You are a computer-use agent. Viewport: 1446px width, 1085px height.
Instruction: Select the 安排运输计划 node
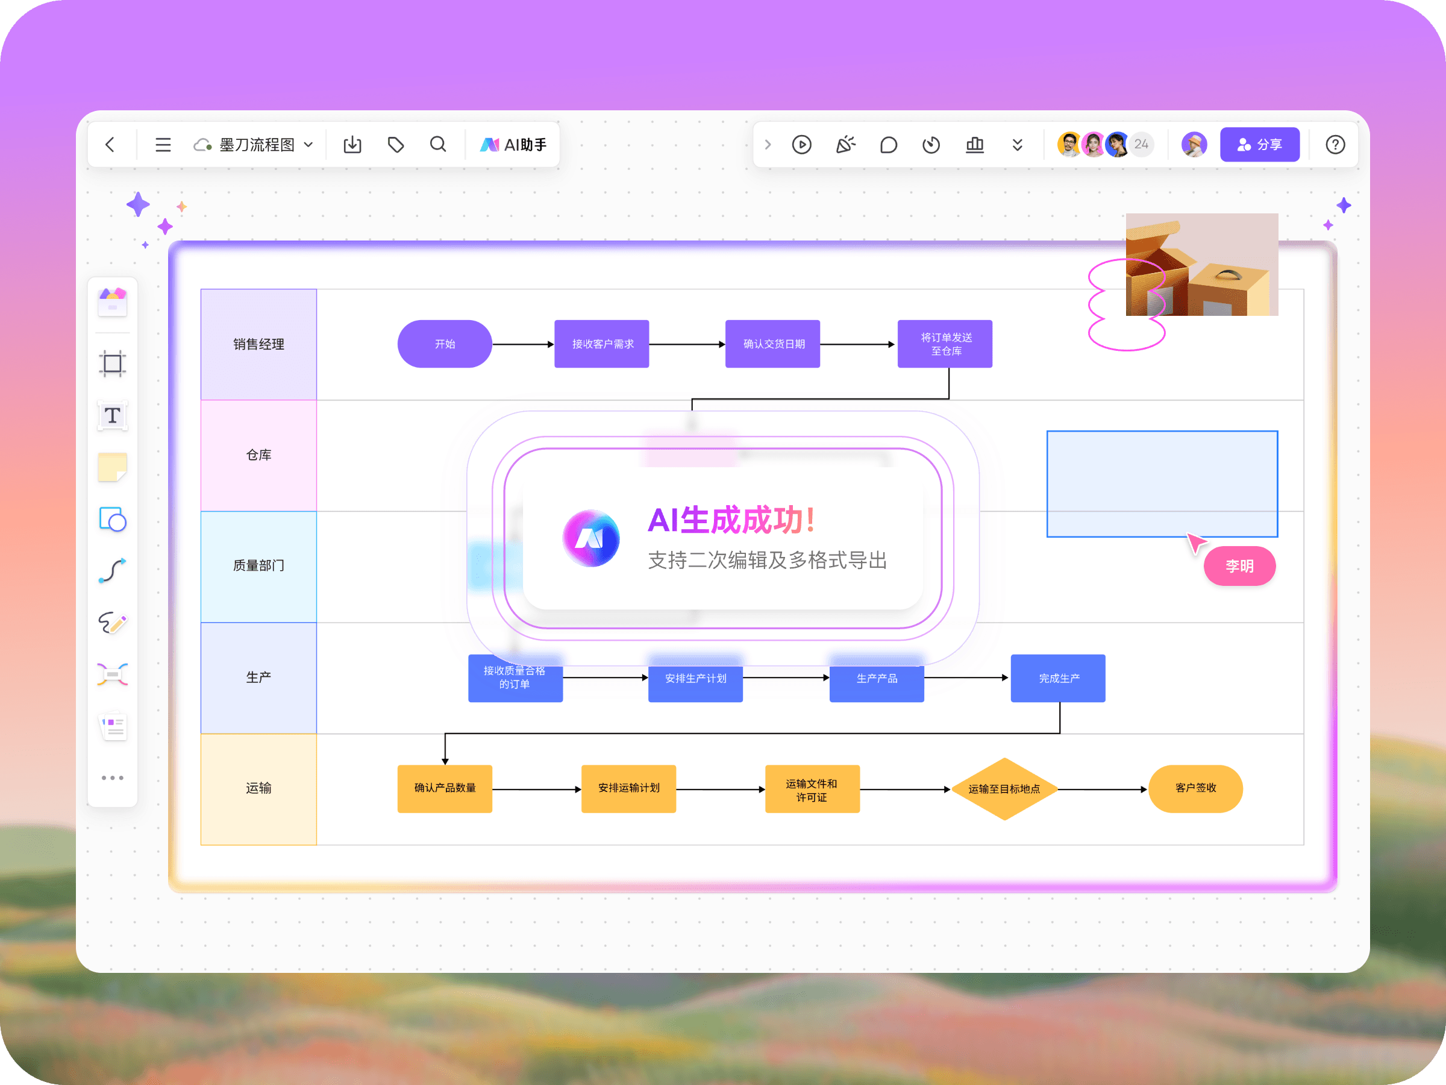point(629,788)
